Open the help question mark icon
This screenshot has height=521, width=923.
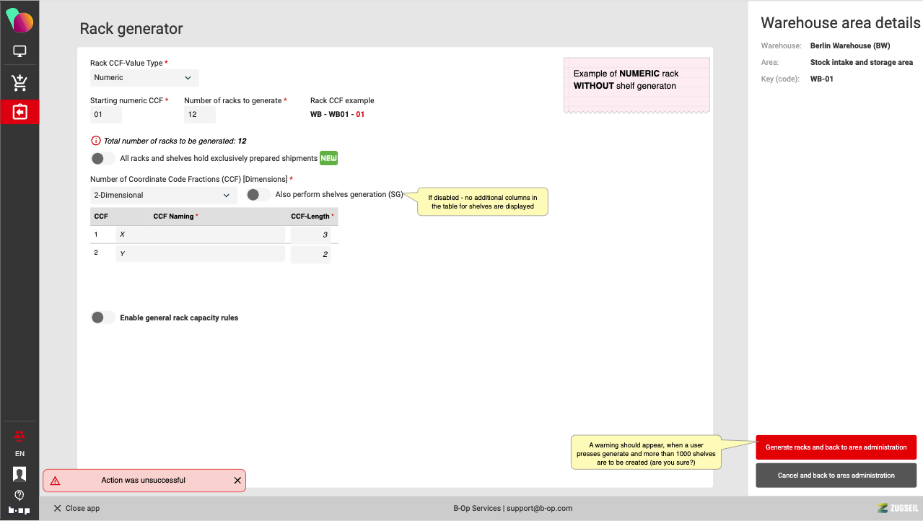coord(19,495)
